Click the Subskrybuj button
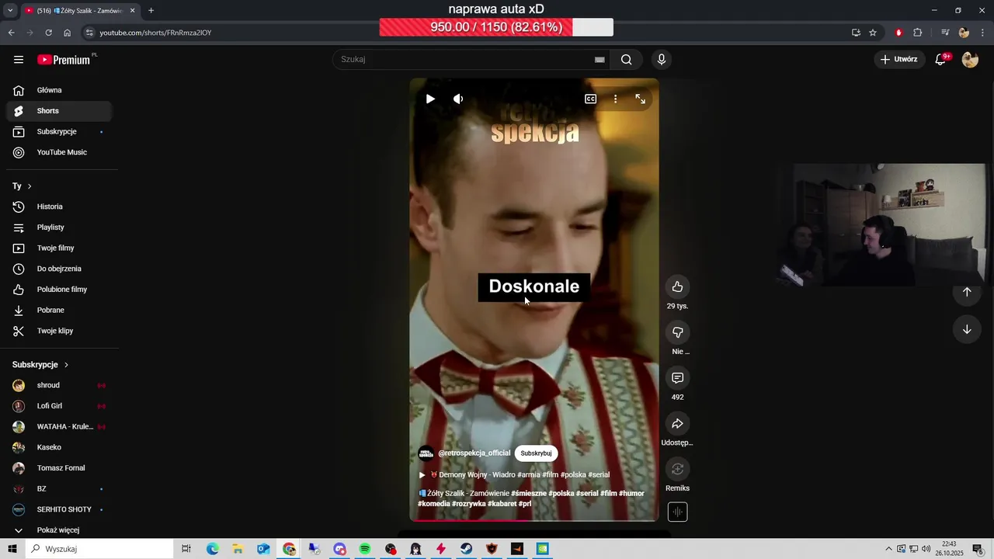 [536, 453]
